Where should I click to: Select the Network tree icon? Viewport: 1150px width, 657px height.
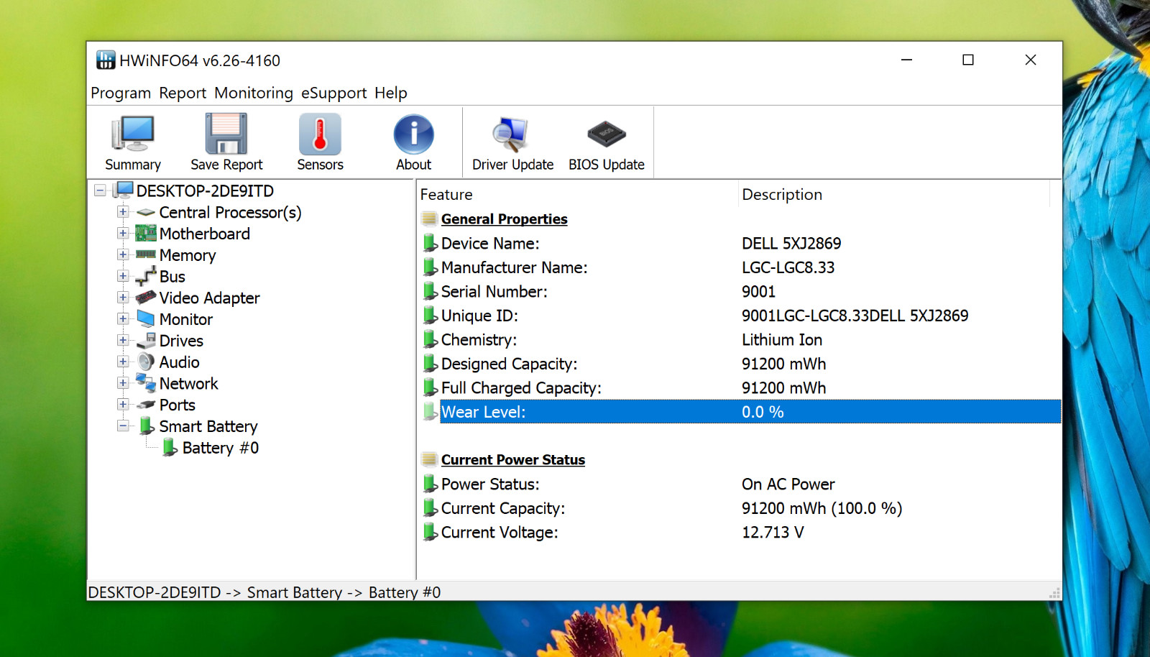(x=146, y=382)
